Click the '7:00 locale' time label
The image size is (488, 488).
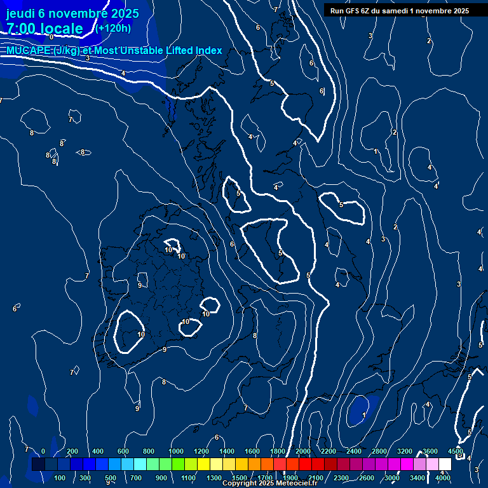pos(44,29)
